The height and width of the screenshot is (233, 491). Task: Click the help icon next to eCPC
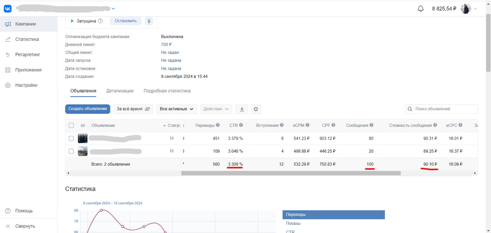point(461,125)
